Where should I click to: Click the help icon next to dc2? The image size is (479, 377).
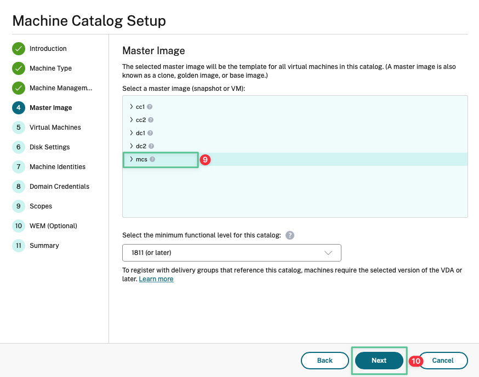pyautogui.click(x=151, y=146)
